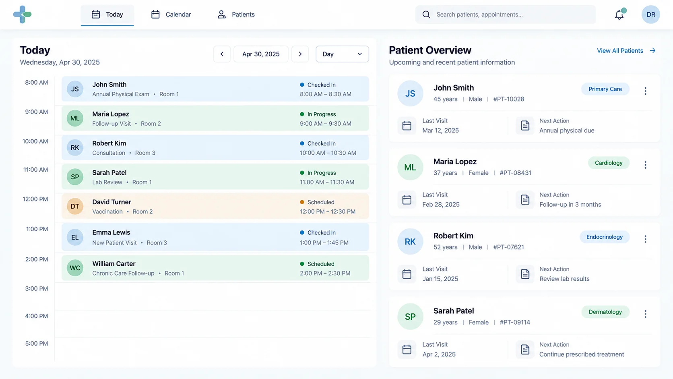Switch to the Today tab
The height and width of the screenshot is (379, 673).
click(107, 14)
